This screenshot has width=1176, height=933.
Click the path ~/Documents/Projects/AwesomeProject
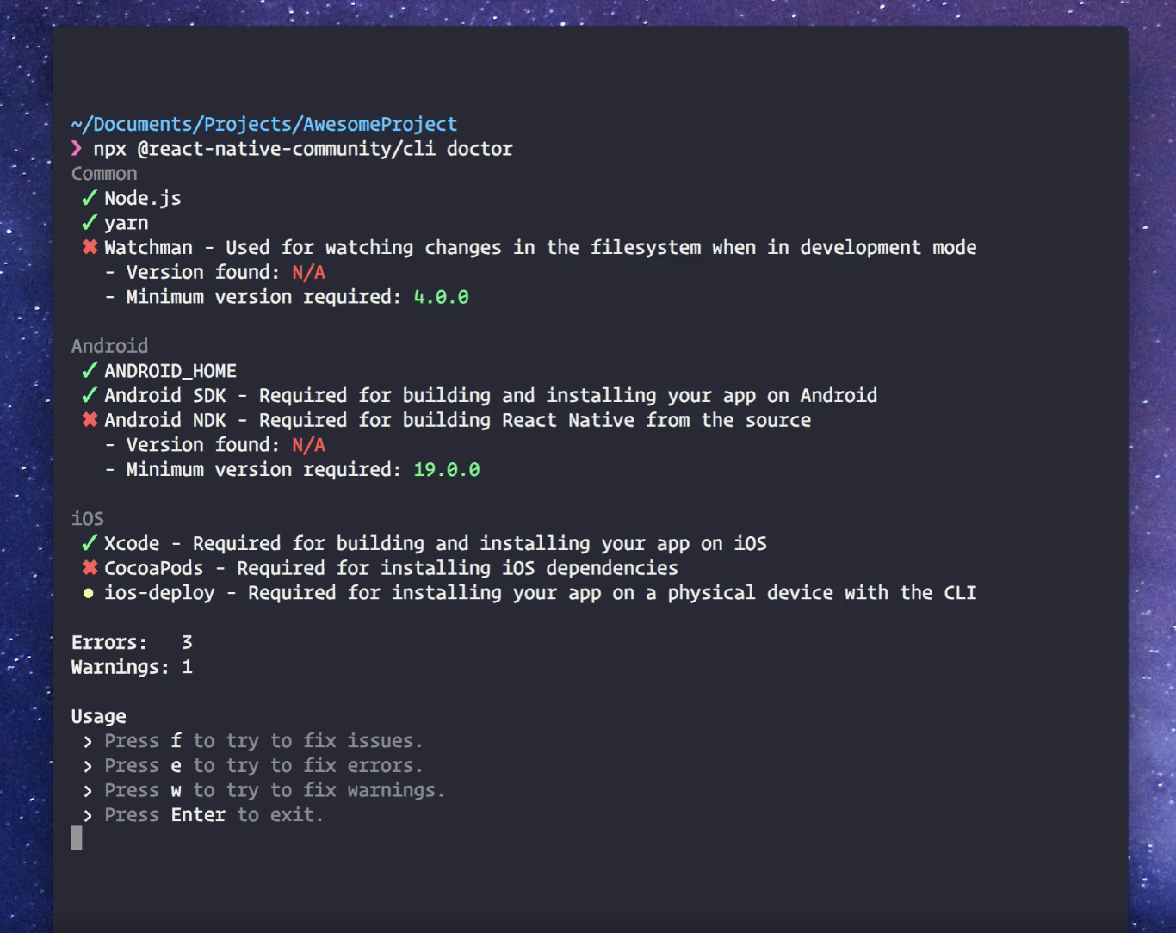(264, 125)
